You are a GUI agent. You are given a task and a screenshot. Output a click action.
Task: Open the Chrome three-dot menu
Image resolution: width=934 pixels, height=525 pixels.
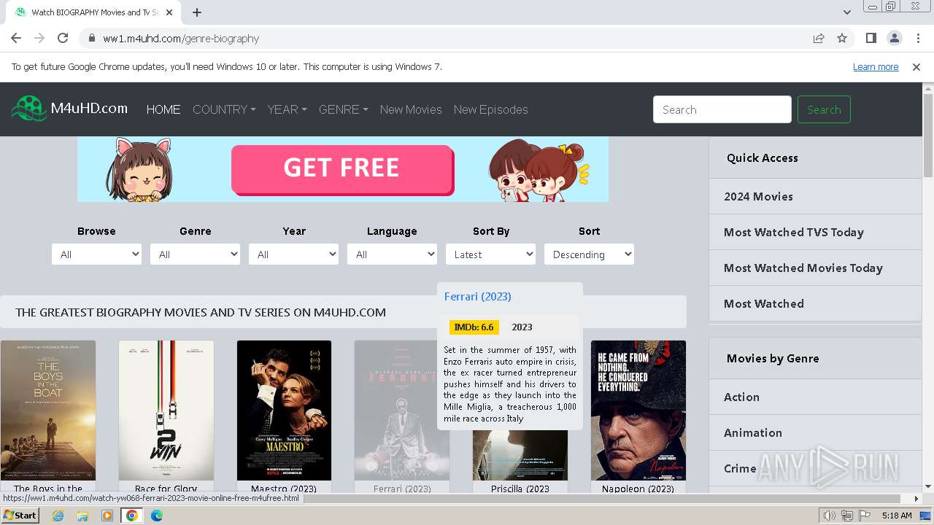[x=917, y=38]
